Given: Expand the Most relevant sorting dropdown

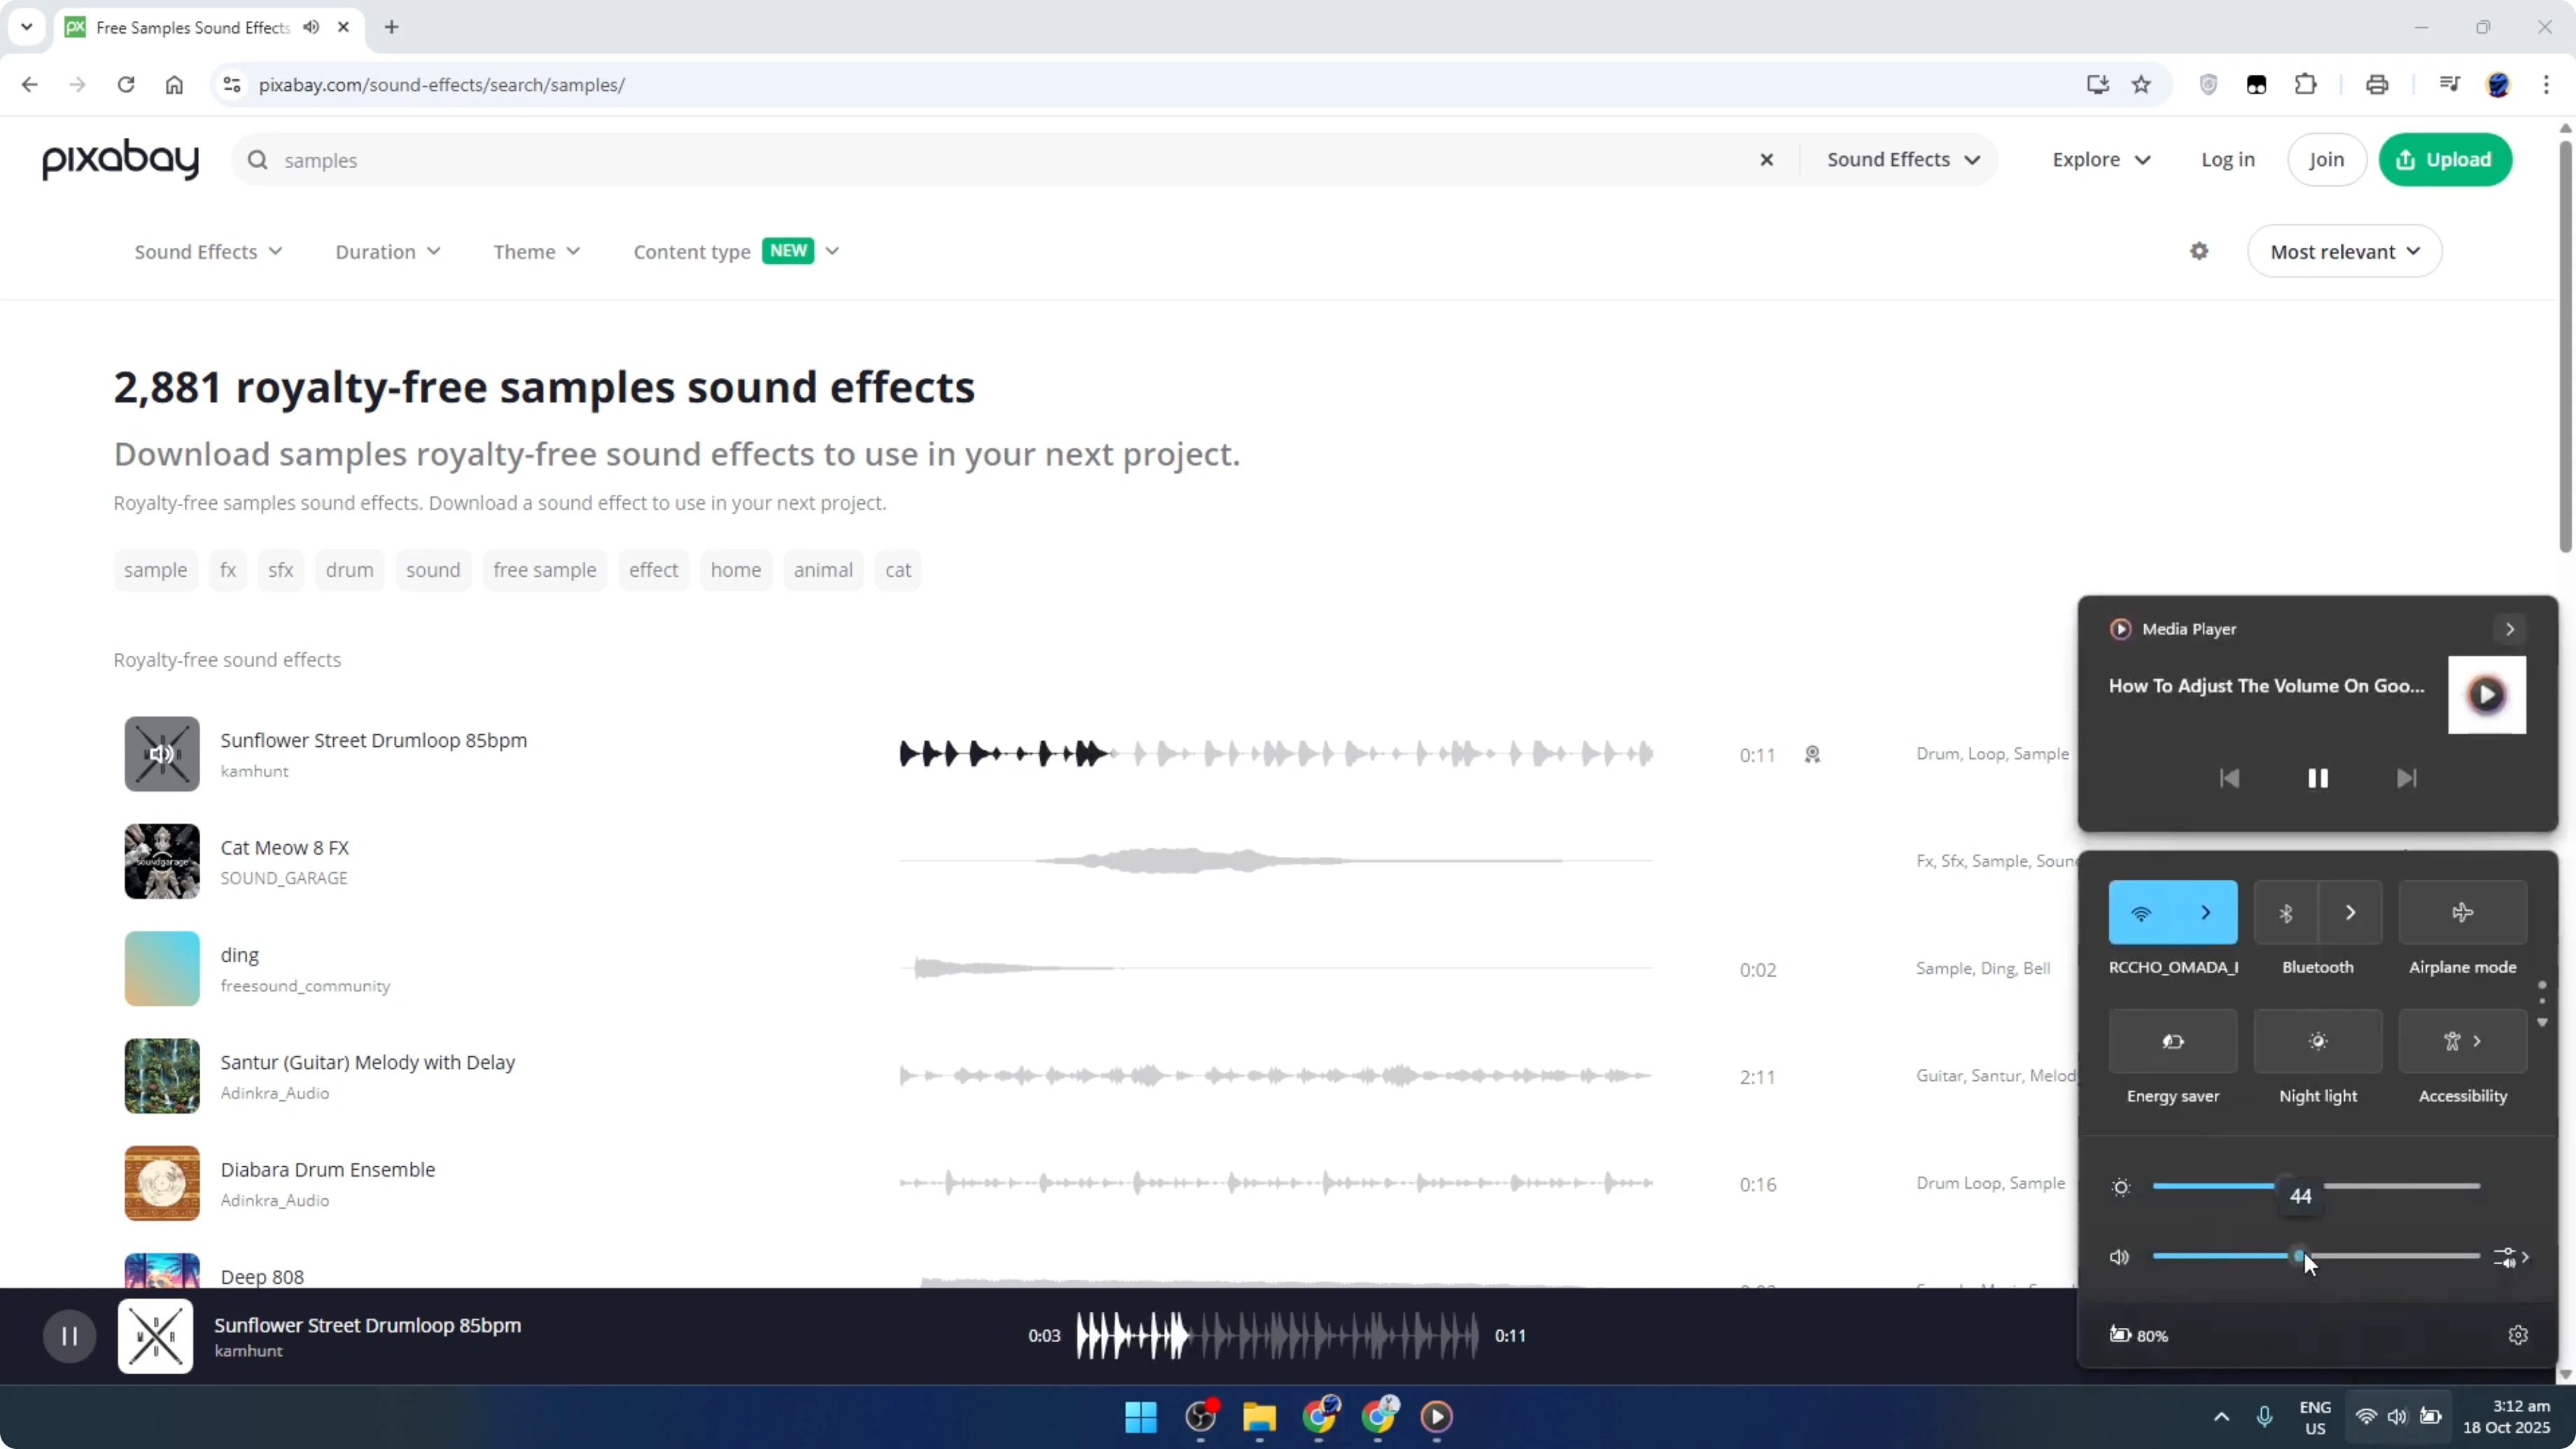Looking at the screenshot, I should 2344,251.
